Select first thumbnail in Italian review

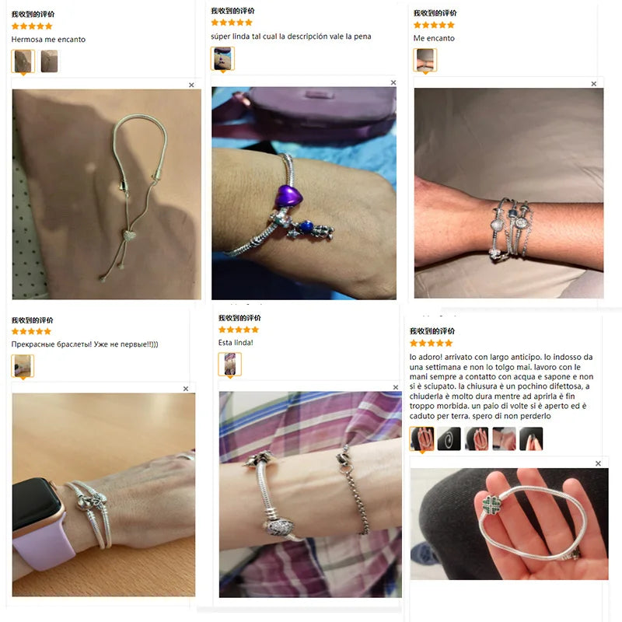421,439
